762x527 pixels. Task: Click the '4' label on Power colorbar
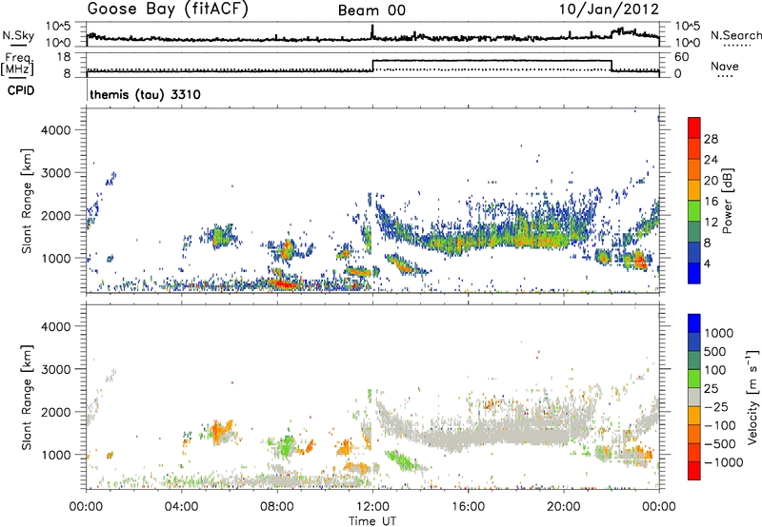[707, 264]
